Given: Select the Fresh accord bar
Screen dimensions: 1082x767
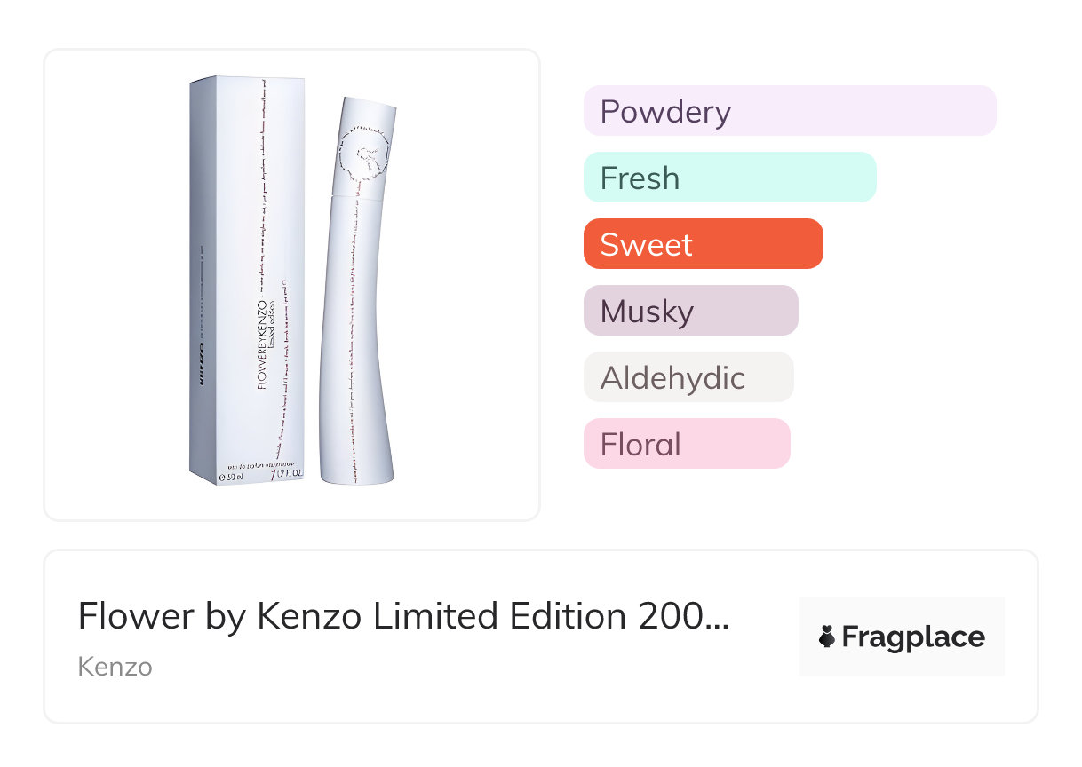Looking at the screenshot, I should pyautogui.click(x=729, y=178).
